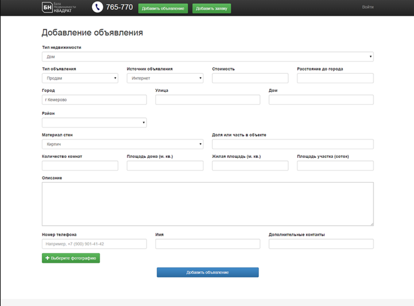Submit with the blue Добавить объявление button
Image resolution: width=414 pixels, height=306 pixels.
point(208,272)
